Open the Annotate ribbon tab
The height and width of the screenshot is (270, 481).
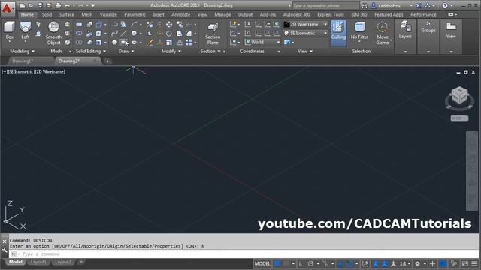180,14
